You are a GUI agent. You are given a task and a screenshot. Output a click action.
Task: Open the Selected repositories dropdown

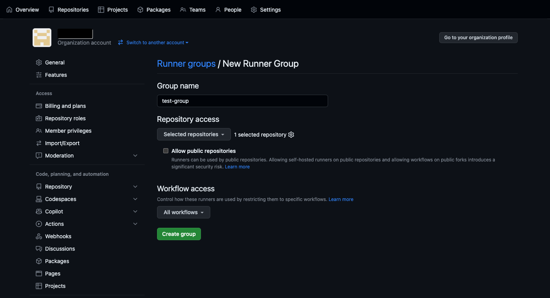tap(194, 134)
